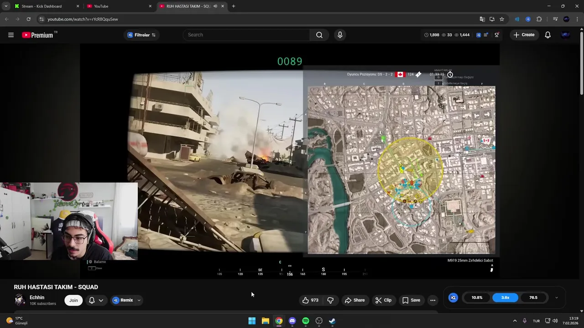
Task: Toggle channel notification bell setting
Action: 92,300
